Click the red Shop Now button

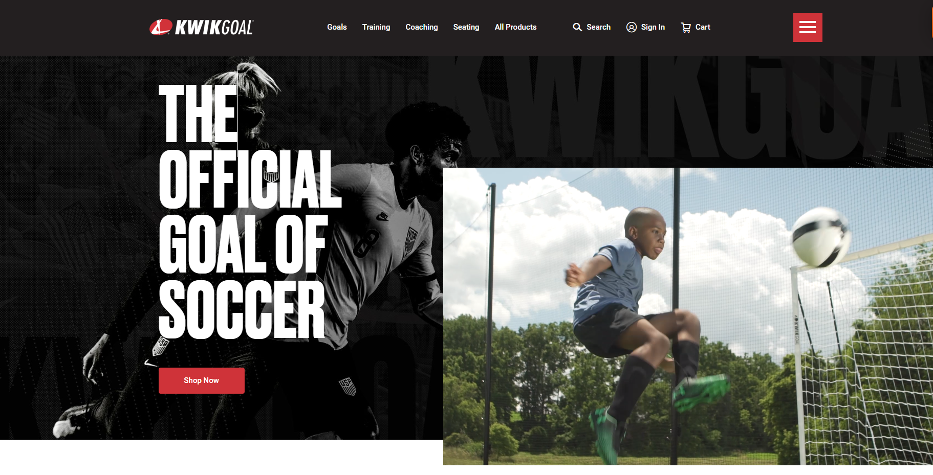pyautogui.click(x=202, y=380)
